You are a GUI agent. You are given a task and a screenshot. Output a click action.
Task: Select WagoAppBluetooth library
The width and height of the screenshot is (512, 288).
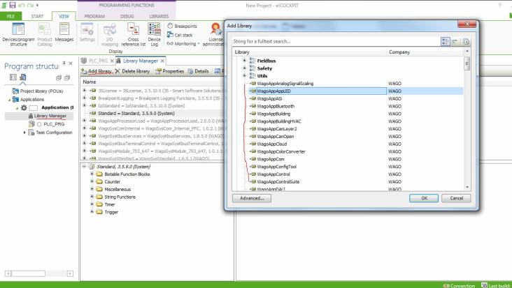(276, 106)
